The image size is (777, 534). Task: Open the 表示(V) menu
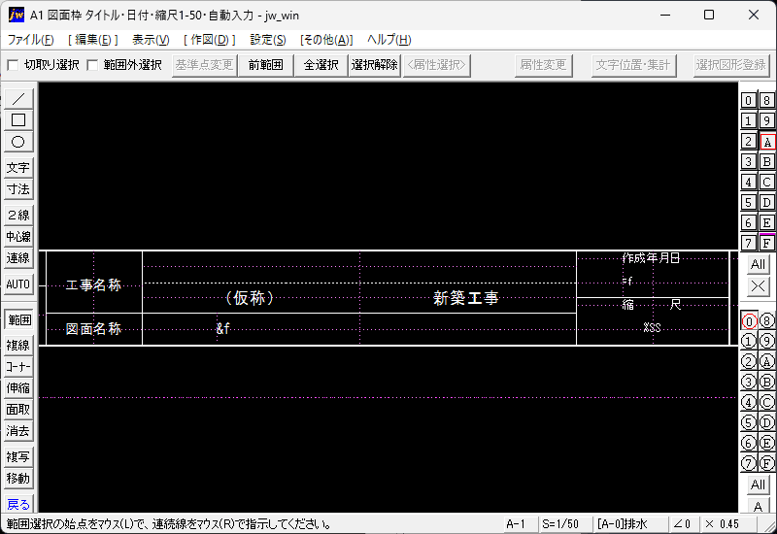click(x=151, y=40)
